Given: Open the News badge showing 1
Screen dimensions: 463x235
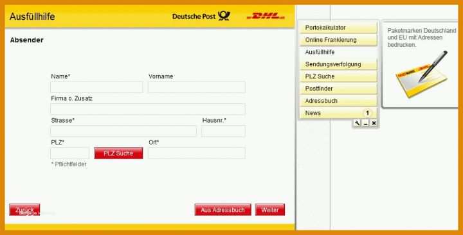Looking at the screenshot, I should coord(367,113).
